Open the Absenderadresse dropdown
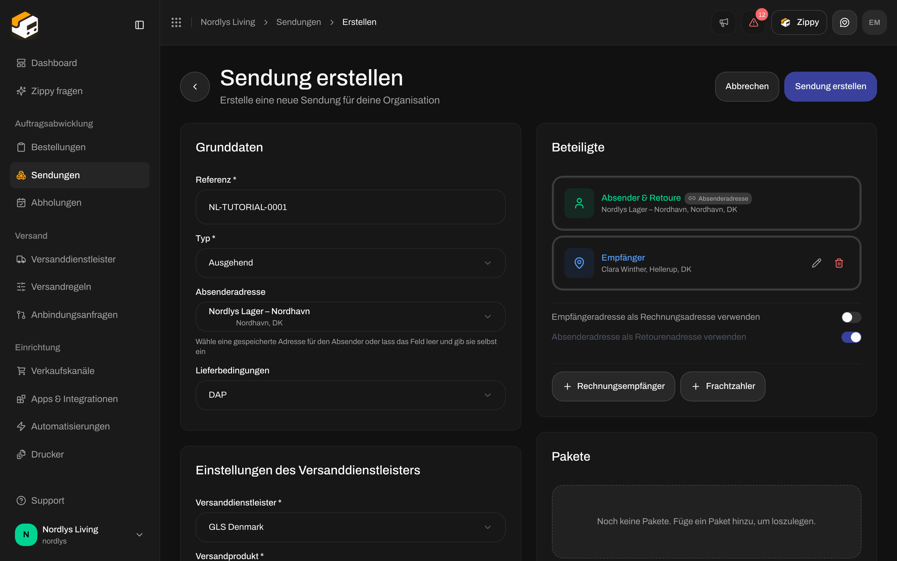The image size is (897, 561). tap(351, 316)
